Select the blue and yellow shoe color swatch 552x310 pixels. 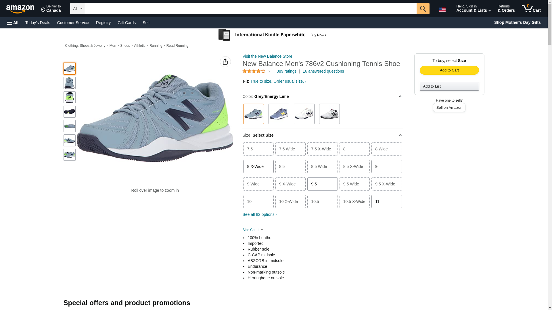pyautogui.click(x=279, y=114)
